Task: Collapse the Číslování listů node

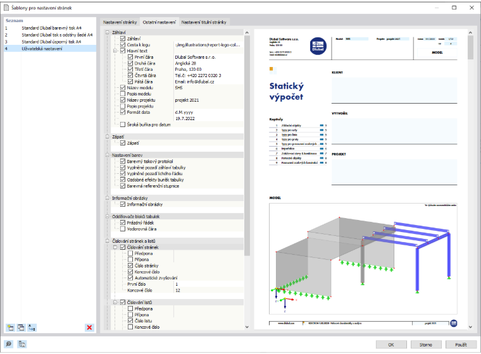Action: point(115,302)
